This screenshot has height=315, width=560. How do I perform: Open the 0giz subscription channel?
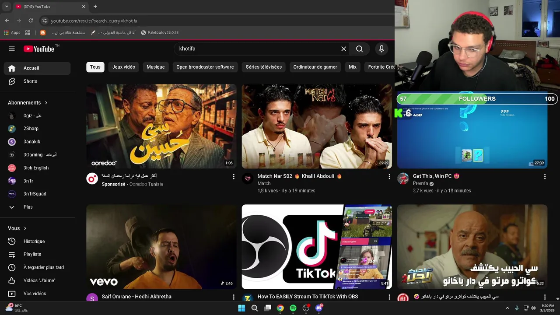(x=37, y=115)
